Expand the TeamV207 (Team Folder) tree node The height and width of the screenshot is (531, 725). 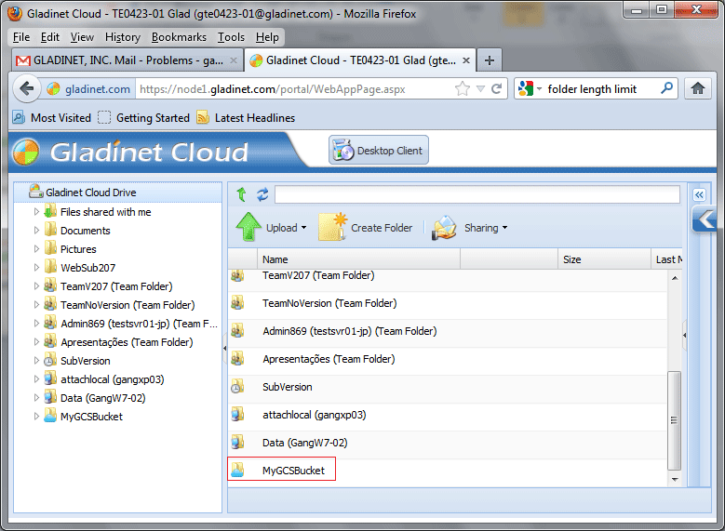[x=36, y=286]
